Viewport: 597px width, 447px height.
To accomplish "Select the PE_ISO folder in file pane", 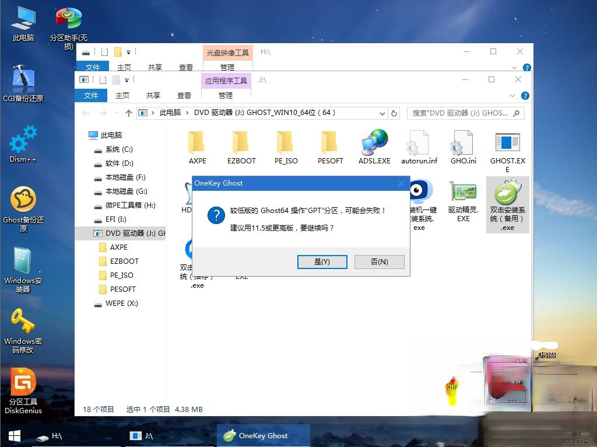I will (286, 148).
